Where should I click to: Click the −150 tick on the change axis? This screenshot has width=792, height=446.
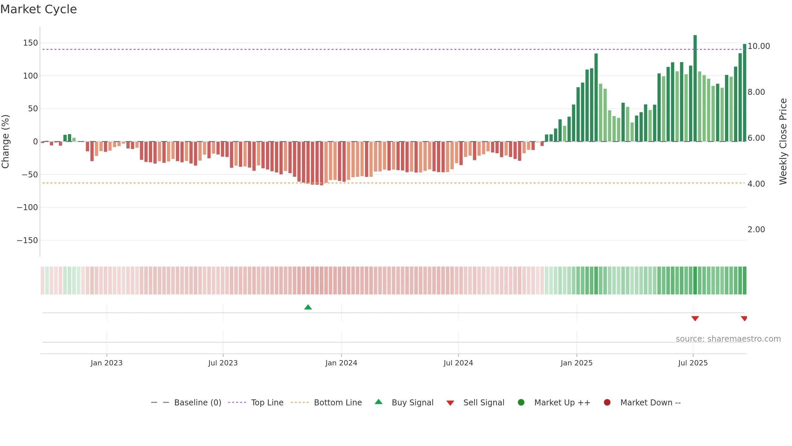pos(27,240)
